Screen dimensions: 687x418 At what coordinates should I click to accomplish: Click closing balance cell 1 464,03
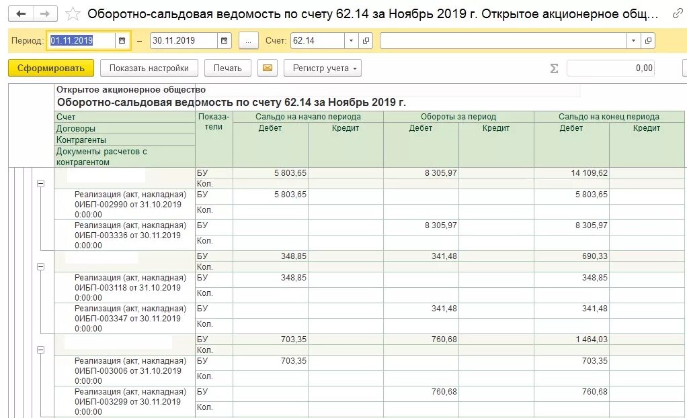(x=571, y=339)
